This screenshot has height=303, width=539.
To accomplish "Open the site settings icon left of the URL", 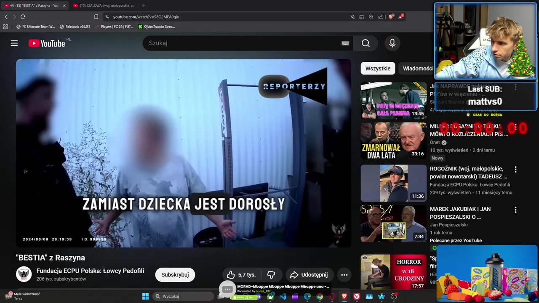I will pos(107,17).
